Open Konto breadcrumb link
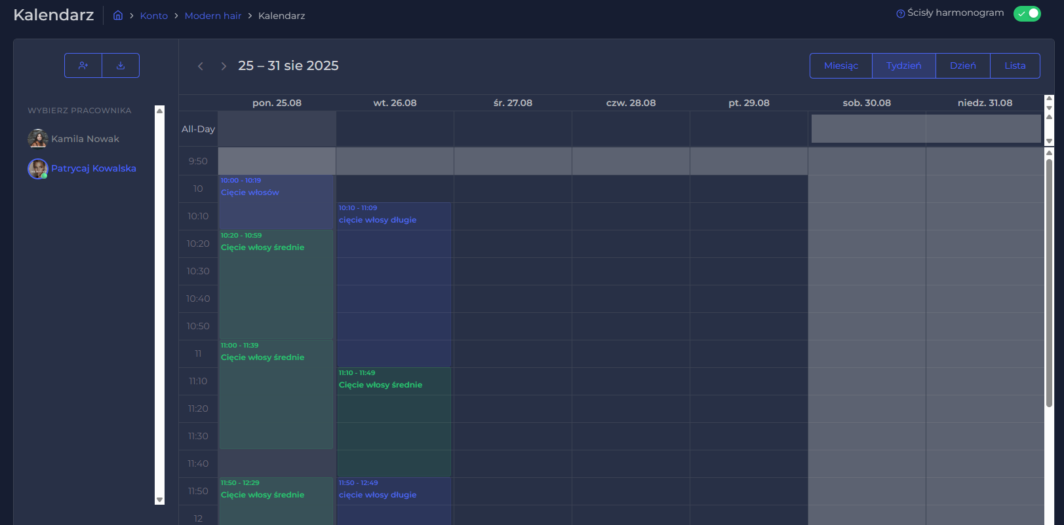Screen dimensions: 1064x525 pyautogui.click(x=154, y=16)
